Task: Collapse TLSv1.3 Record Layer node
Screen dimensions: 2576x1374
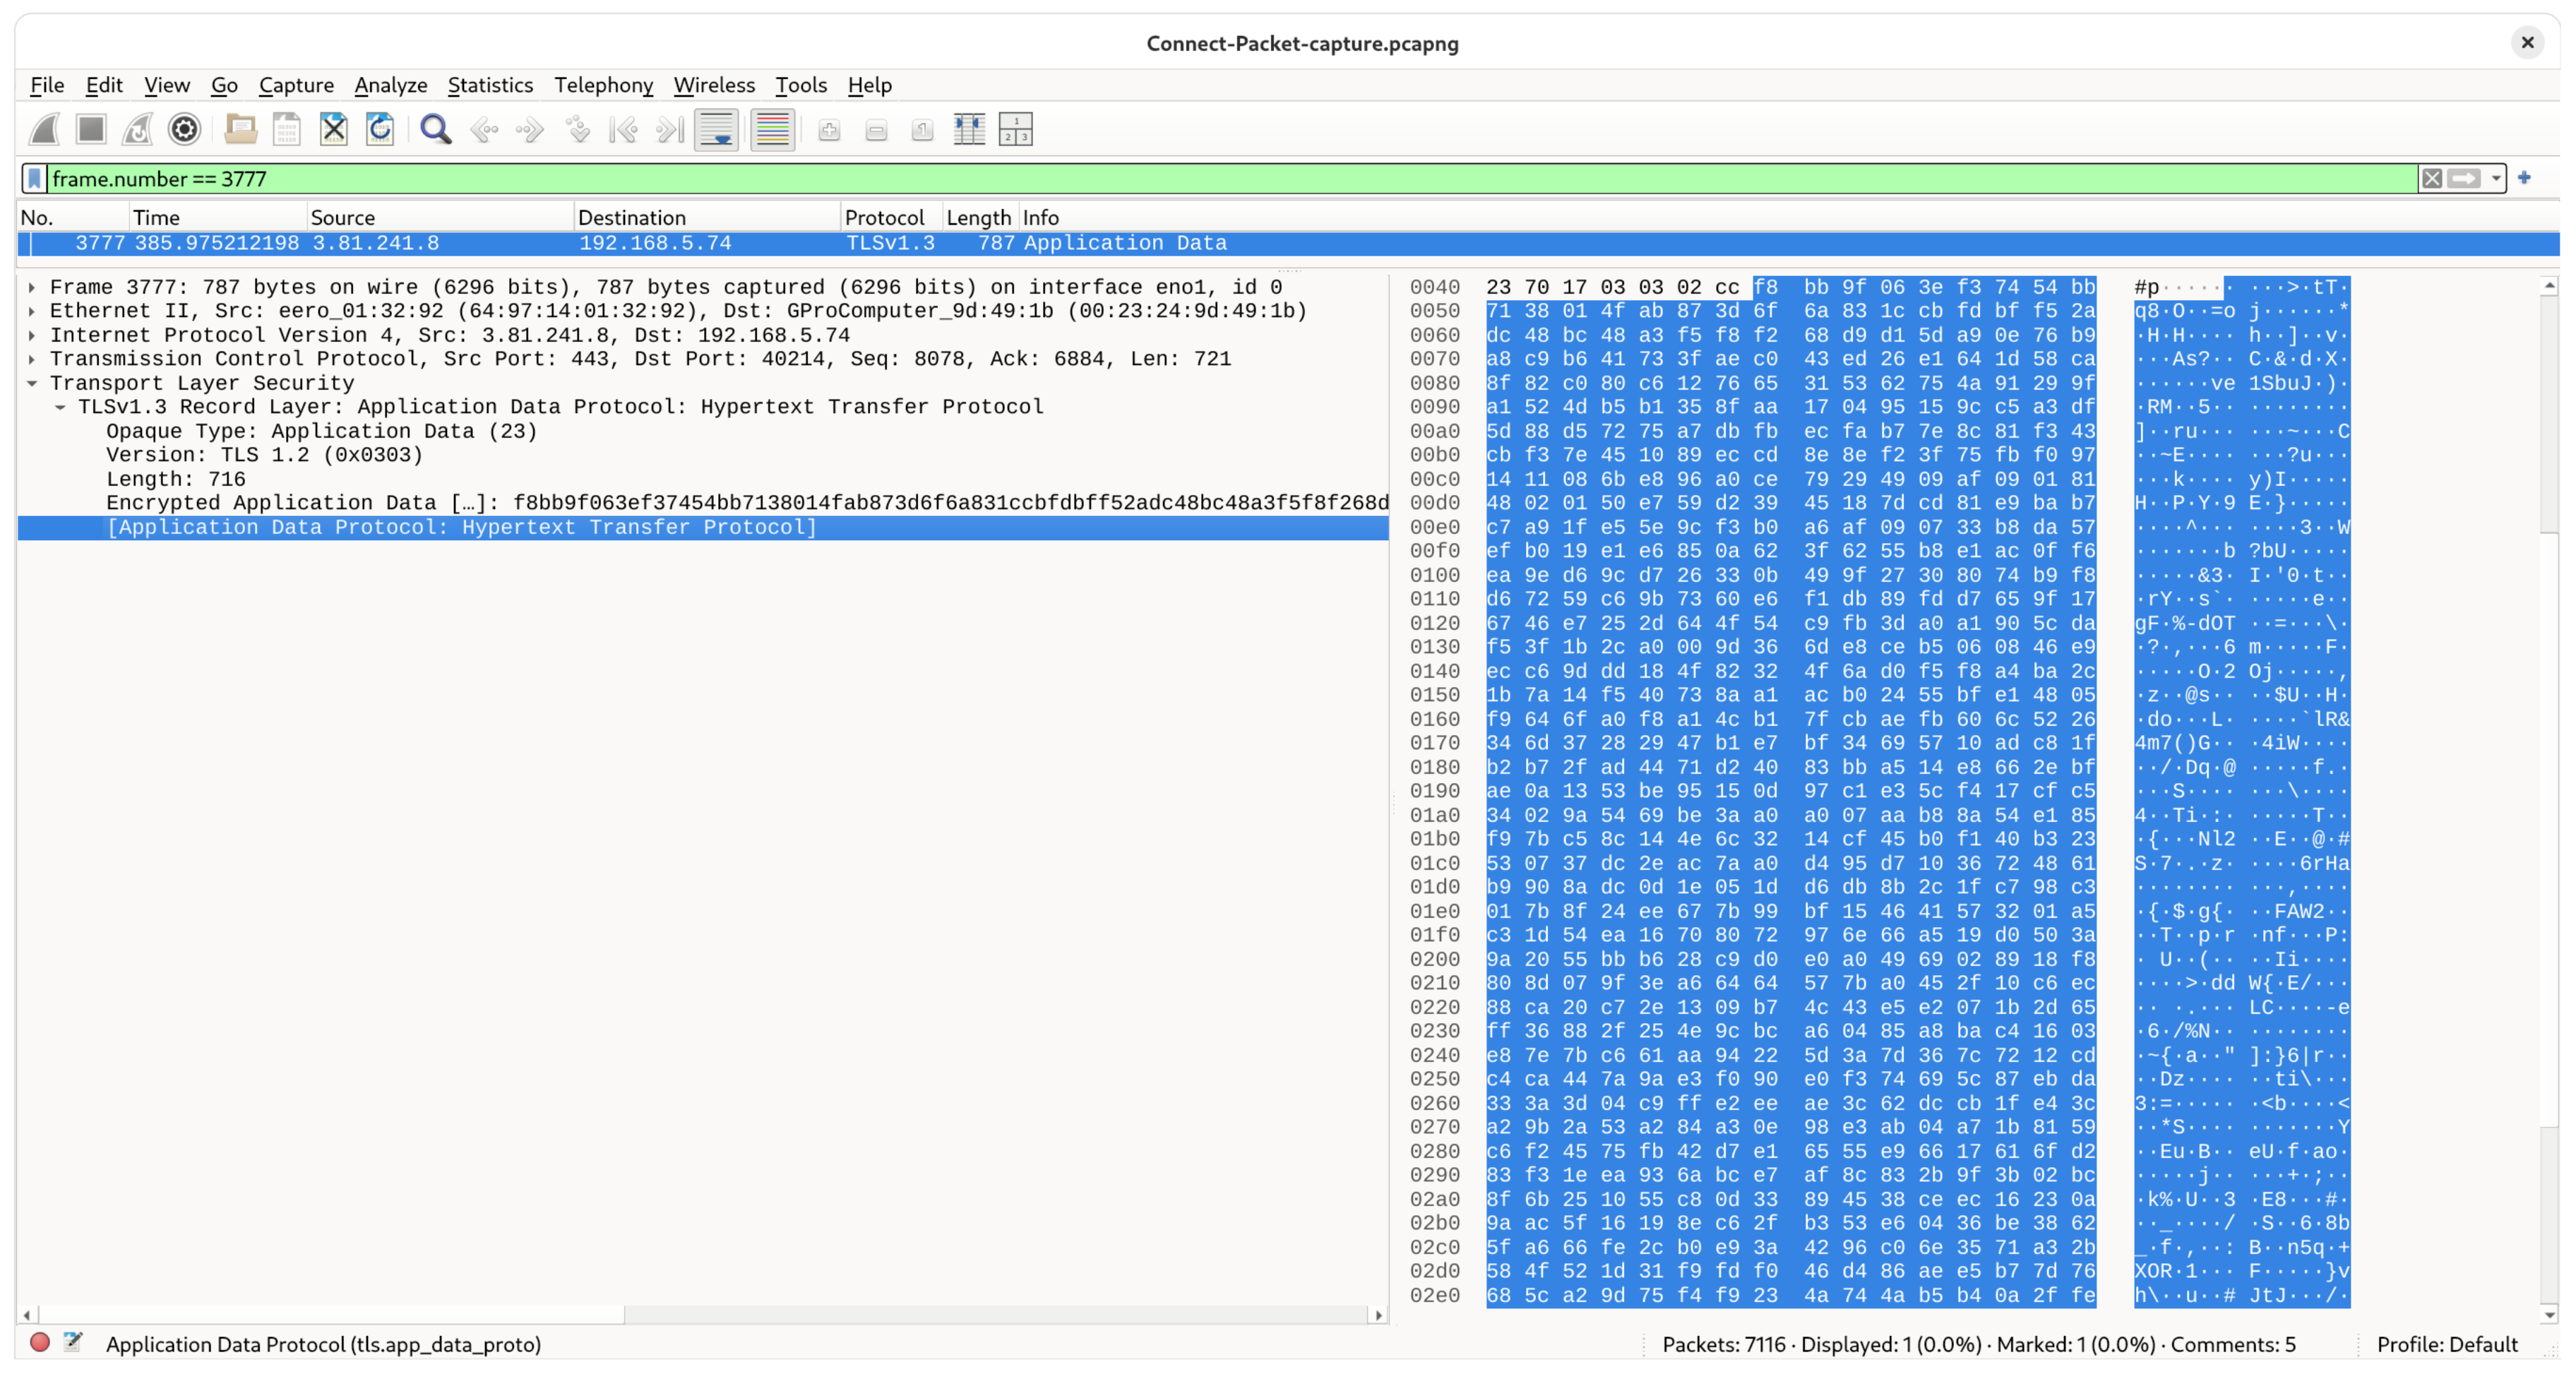Action: point(60,407)
